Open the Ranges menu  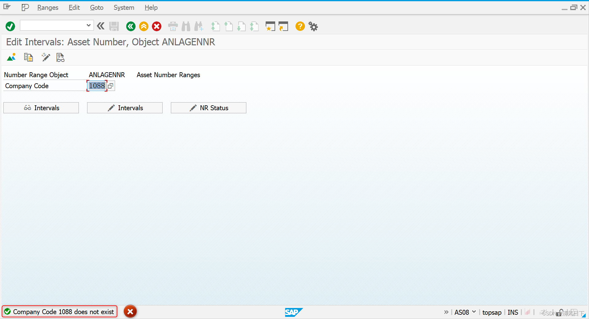point(48,7)
